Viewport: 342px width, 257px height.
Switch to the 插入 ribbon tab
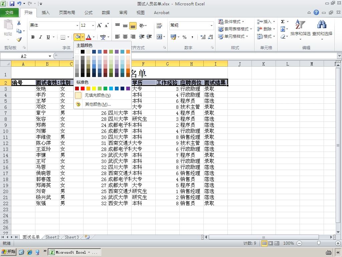(45, 13)
